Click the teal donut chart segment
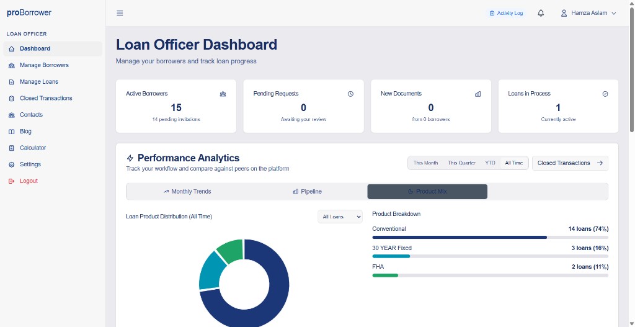This screenshot has width=635, height=327. tap(211, 271)
